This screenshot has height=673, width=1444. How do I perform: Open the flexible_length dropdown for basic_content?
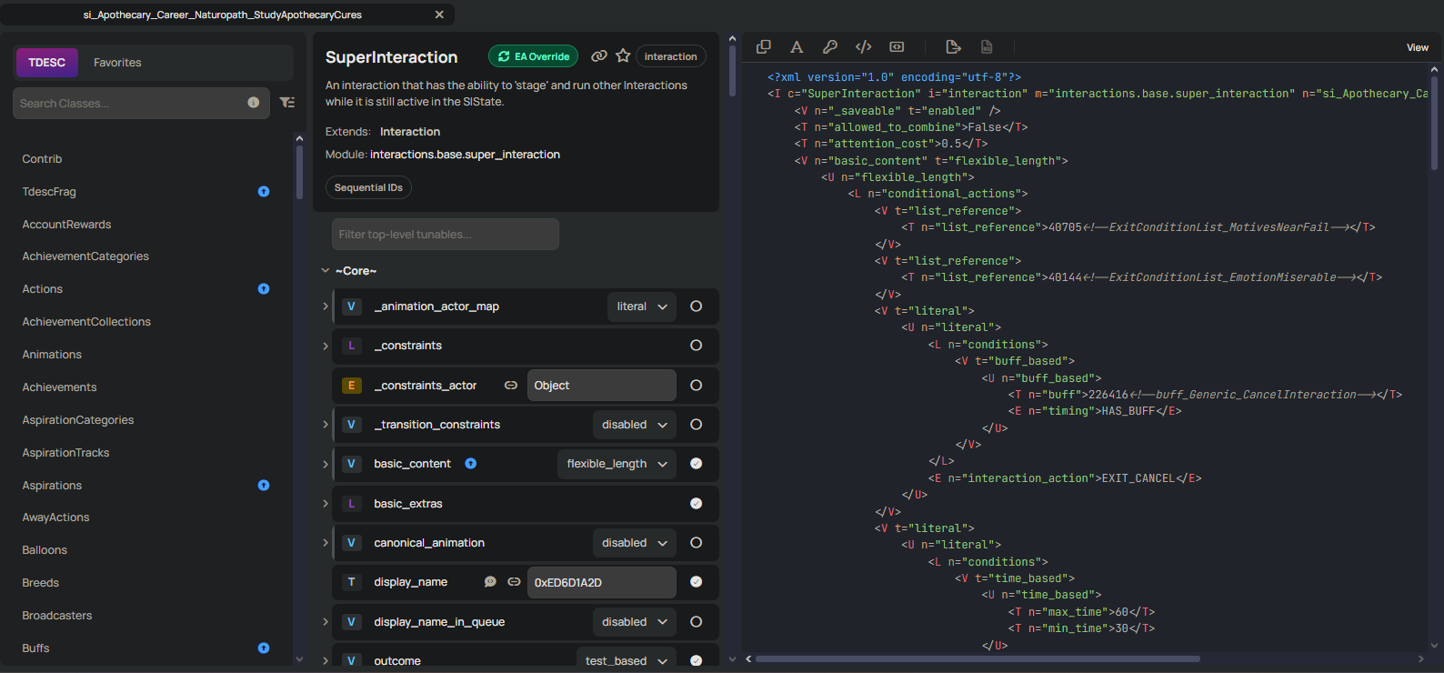pyautogui.click(x=617, y=464)
